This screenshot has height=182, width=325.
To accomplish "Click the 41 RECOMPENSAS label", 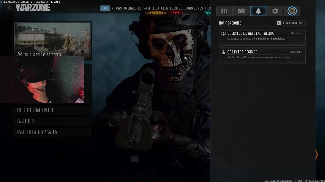I will tap(156, 13).
